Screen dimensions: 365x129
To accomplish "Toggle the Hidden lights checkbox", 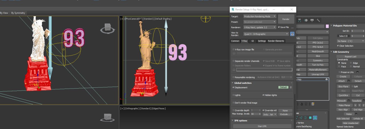I will coord(263,95).
